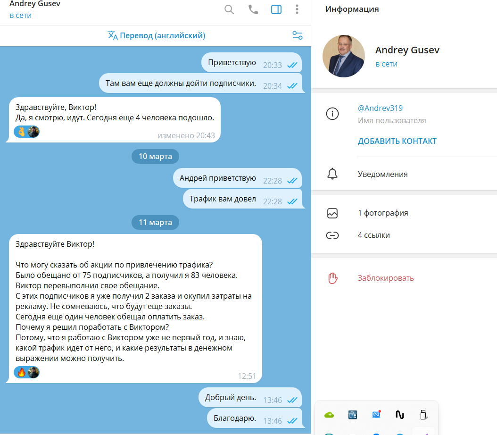Start a voice call with the phone icon
The width and height of the screenshot is (497, 435).
253,9
